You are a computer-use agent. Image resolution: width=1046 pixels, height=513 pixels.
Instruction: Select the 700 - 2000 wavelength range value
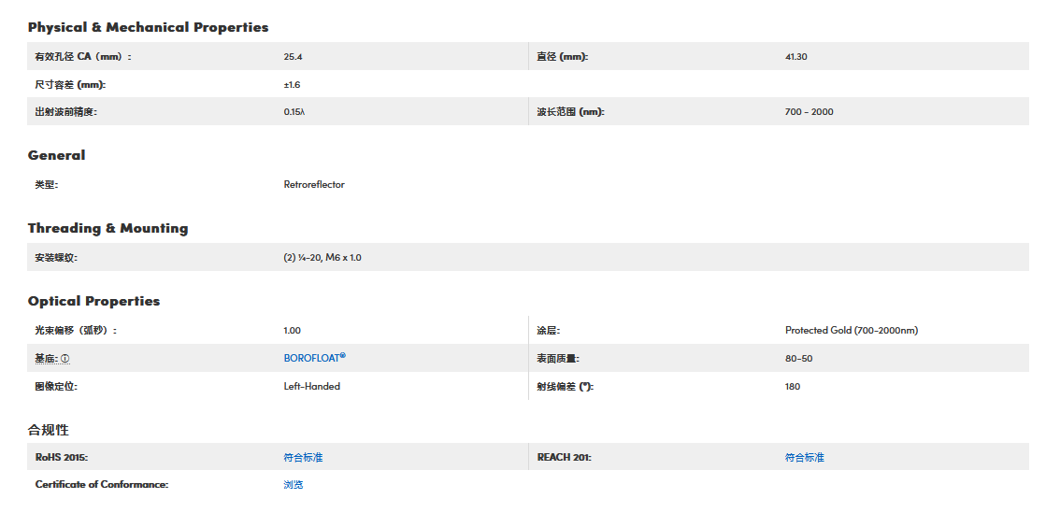pyautogui.click(x=809, y=111)
